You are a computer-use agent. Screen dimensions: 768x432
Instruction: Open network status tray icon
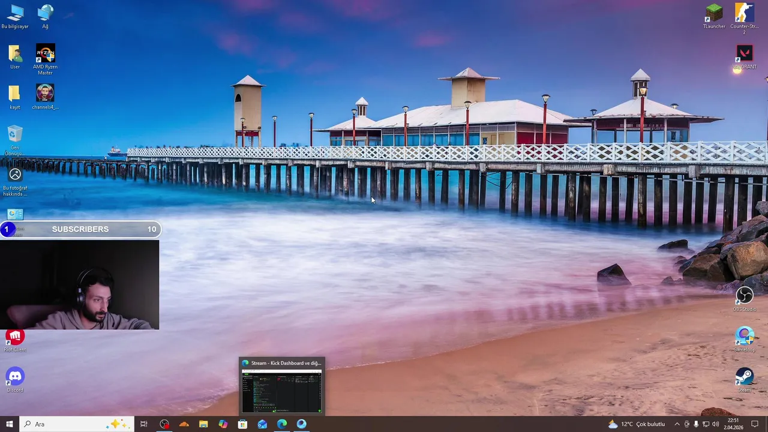[706, 424]
